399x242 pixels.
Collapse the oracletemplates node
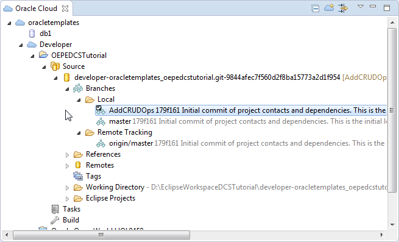(x=9, y=23)
